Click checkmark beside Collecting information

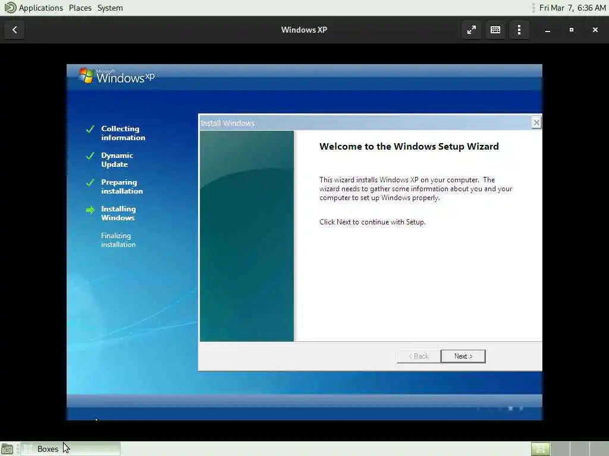coord(90,129)
